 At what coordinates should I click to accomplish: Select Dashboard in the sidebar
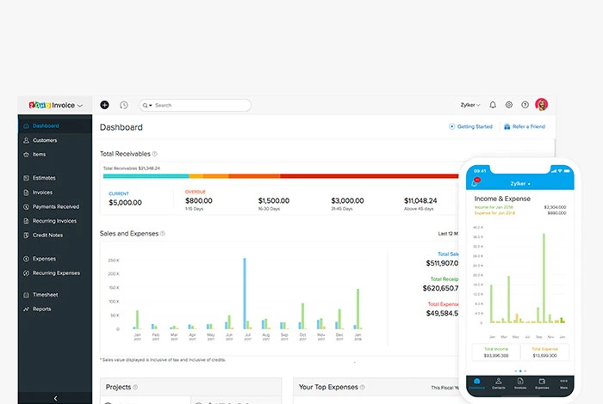[x=55, y=125]
